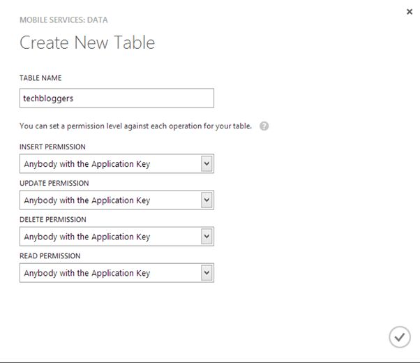
Task: Click the Update Permission dropdown arrow
Action: click(206, 200)
